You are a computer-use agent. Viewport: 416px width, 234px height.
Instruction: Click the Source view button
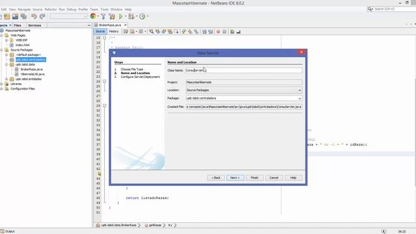(100, 31)
